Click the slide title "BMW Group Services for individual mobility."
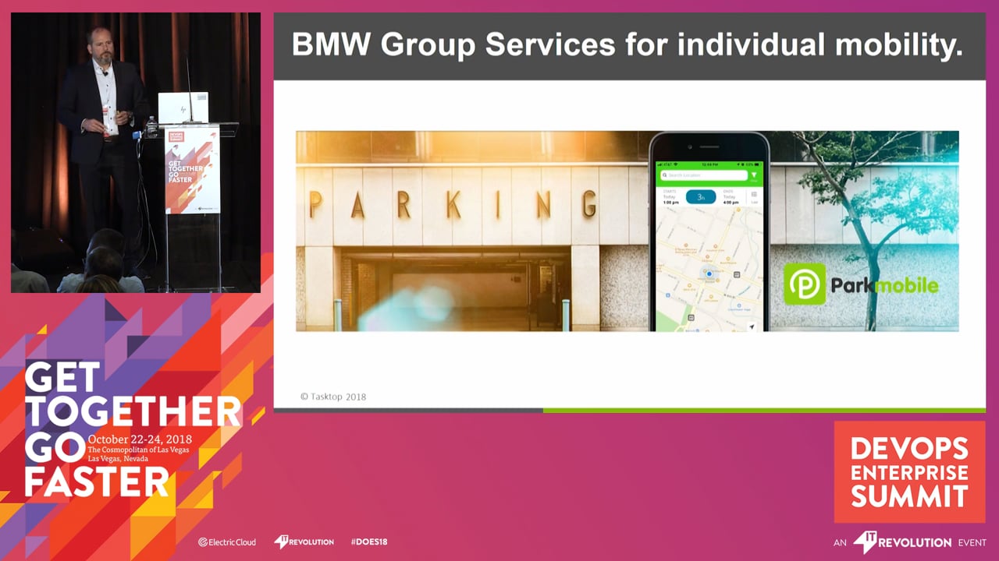The height and width of the screenshot is (561, 999). coord(627,45)
